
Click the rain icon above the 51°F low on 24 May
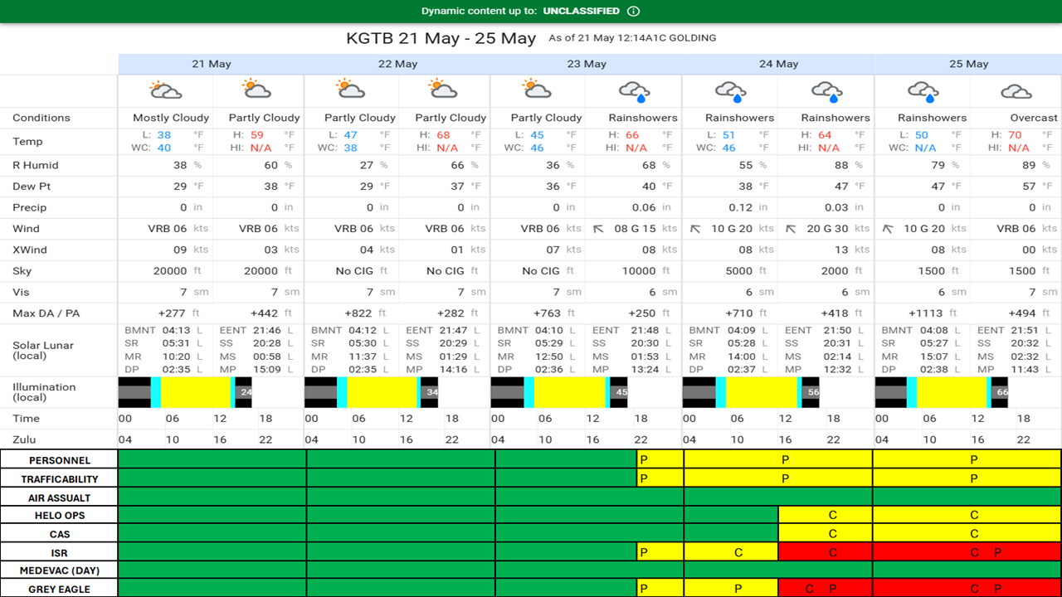[731, 90]
